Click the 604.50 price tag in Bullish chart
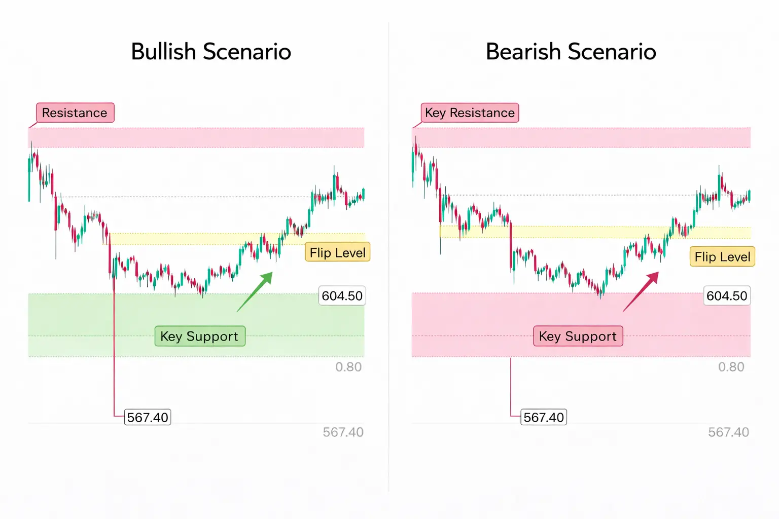The width and height of the screenshot is (779, 519). [x=342, y=296]
